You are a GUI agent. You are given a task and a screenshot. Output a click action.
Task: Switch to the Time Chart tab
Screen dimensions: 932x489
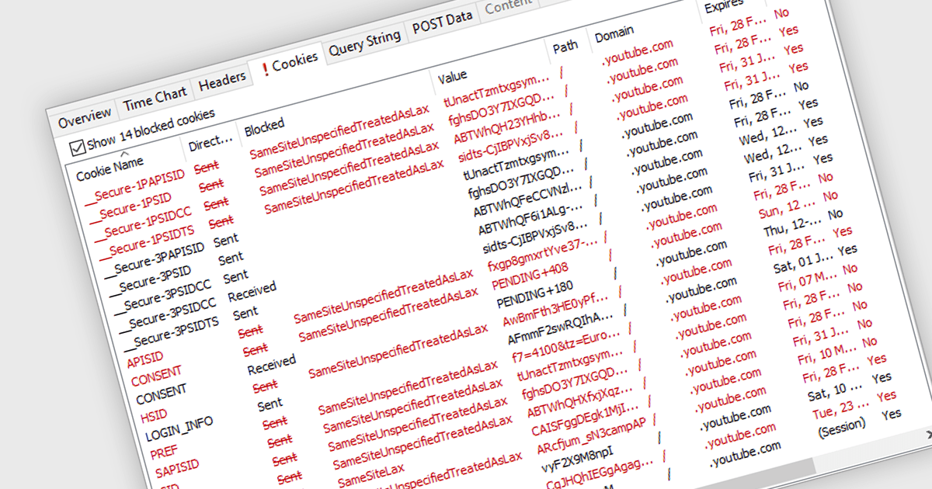pos(155,98)
